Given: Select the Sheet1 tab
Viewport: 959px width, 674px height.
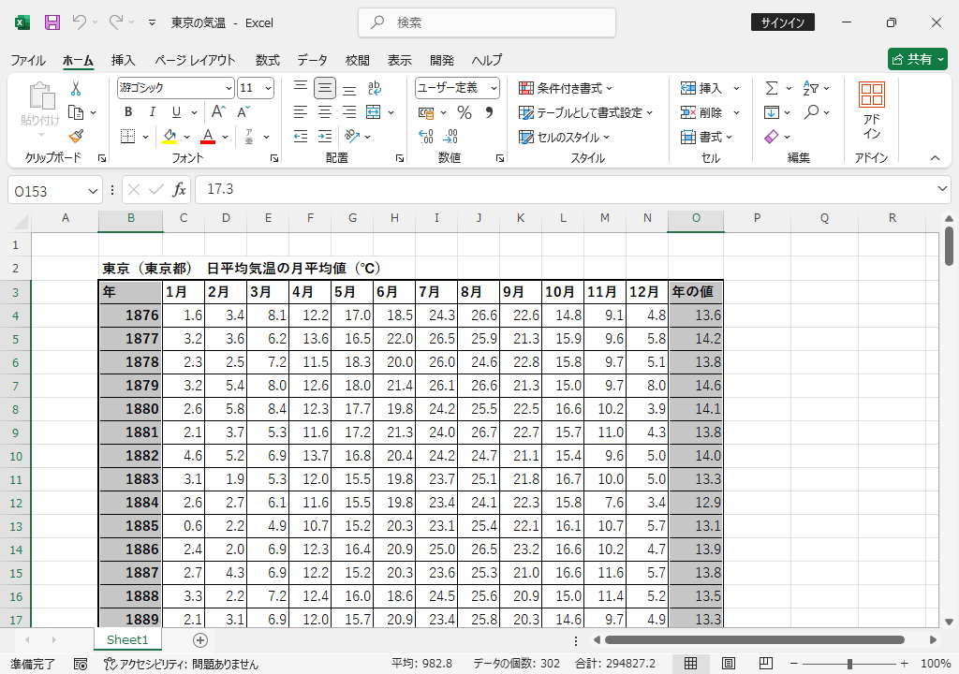Looking at the screenshot, I should click(127, 639).
